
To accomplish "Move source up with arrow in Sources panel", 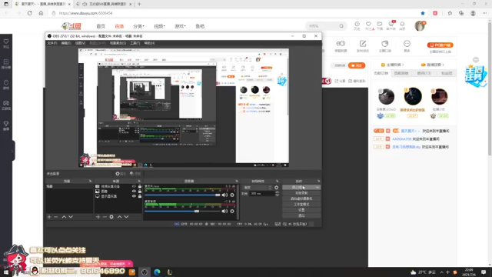I will 120,217.
